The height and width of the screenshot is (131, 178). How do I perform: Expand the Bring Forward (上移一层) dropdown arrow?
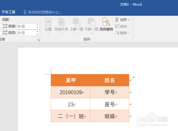tap(77, 33)
